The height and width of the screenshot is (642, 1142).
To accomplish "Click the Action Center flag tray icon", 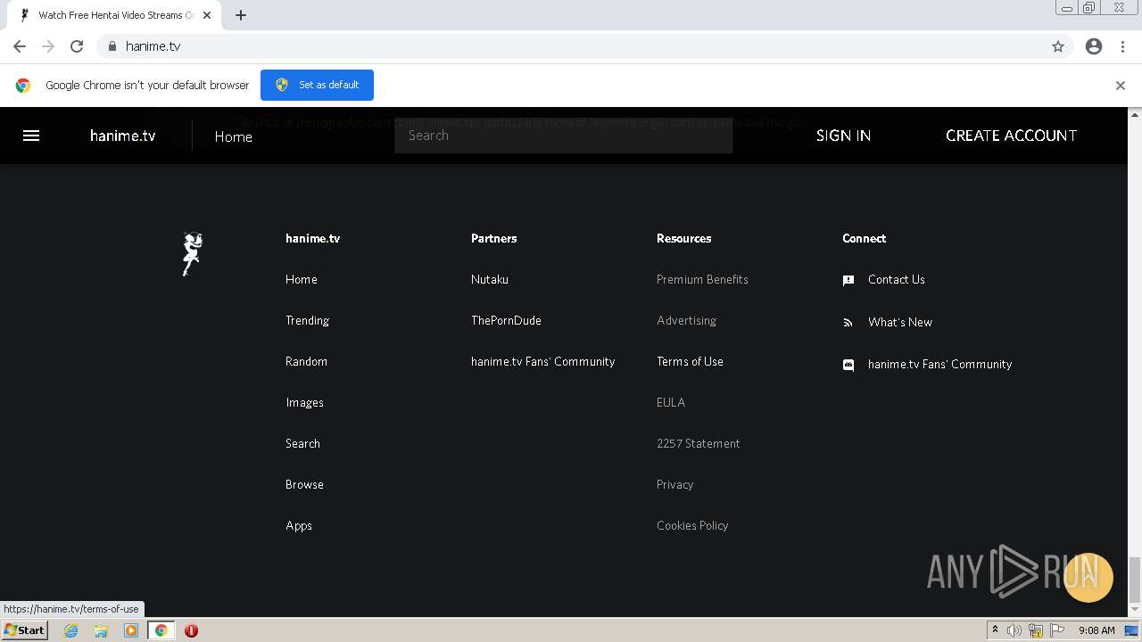I will pyautogui.click(x=1057, y=630).
